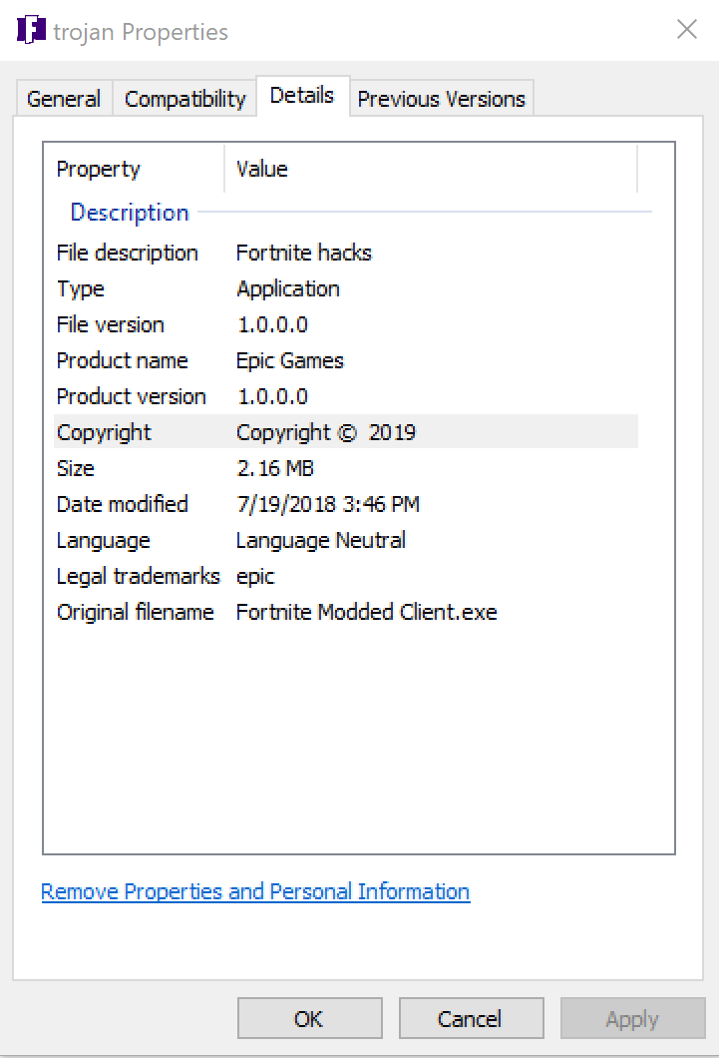Switch to the General tab

64,99
